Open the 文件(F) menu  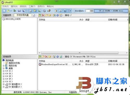(x=5, y=6)
